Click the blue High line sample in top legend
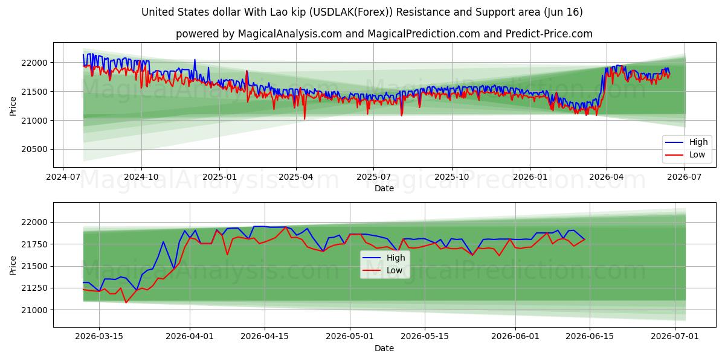Viewport: 725px width, 362px height. (x=674, y=143)
